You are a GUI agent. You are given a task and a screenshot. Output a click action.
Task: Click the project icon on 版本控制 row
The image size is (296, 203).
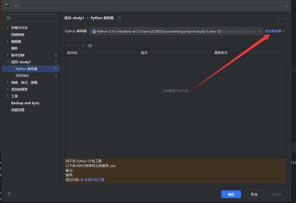click(x=56, y=55)
